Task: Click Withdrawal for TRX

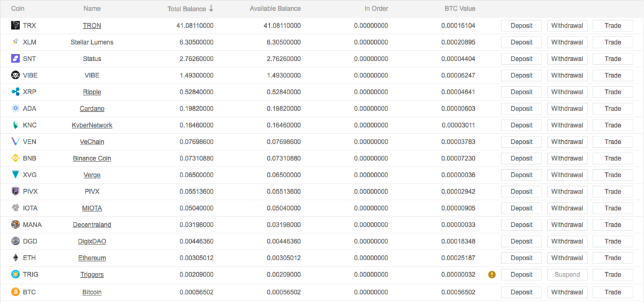Action: click(567, 25)
